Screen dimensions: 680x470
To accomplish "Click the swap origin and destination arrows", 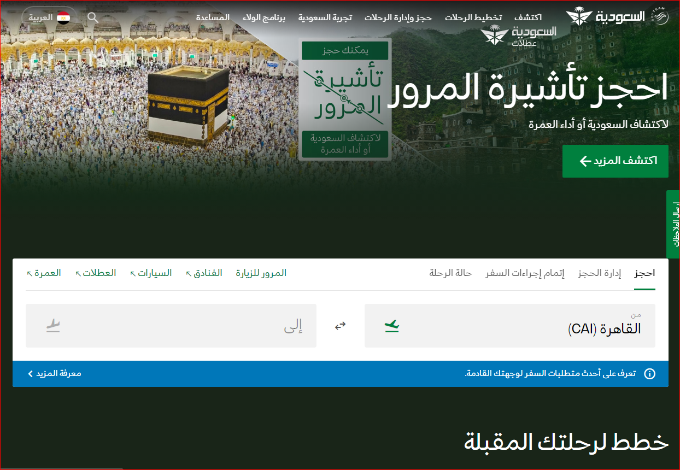I will (x=341, y=326).
